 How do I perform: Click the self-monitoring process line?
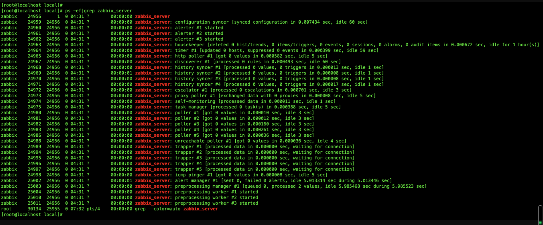click(x=168, y=101)
